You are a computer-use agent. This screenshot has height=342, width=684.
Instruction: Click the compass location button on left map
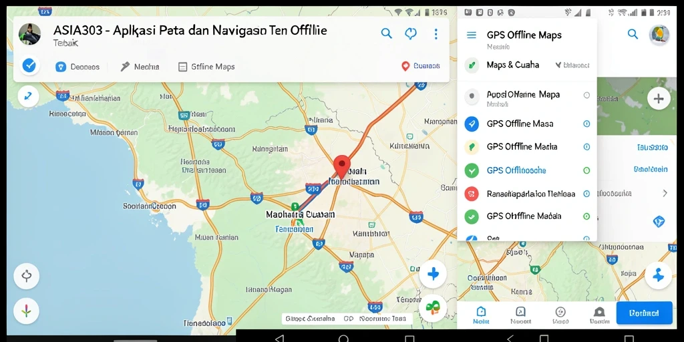tap(27, 276)
